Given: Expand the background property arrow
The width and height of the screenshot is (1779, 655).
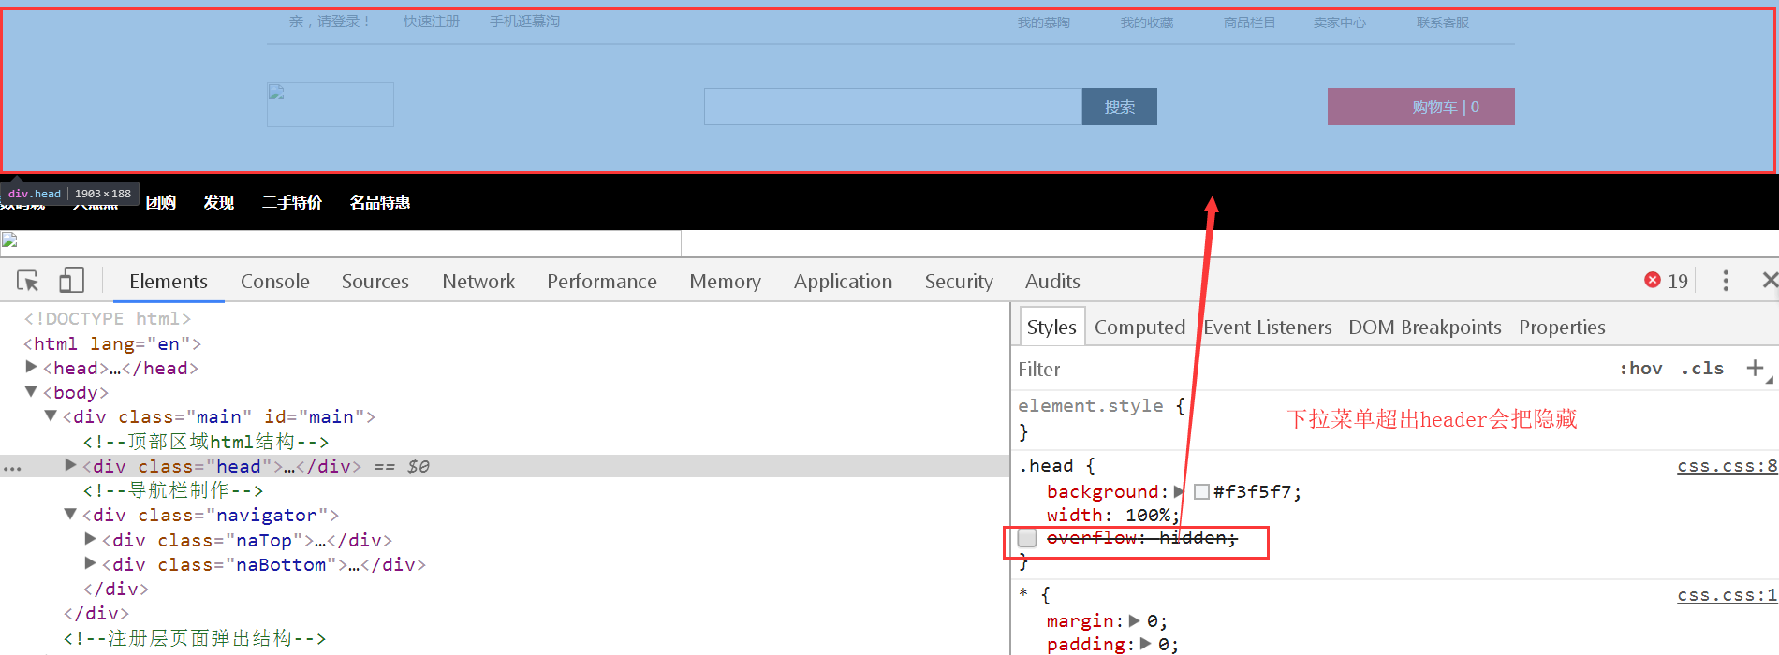Looking at the screenshot, I should click(1180, 491).
